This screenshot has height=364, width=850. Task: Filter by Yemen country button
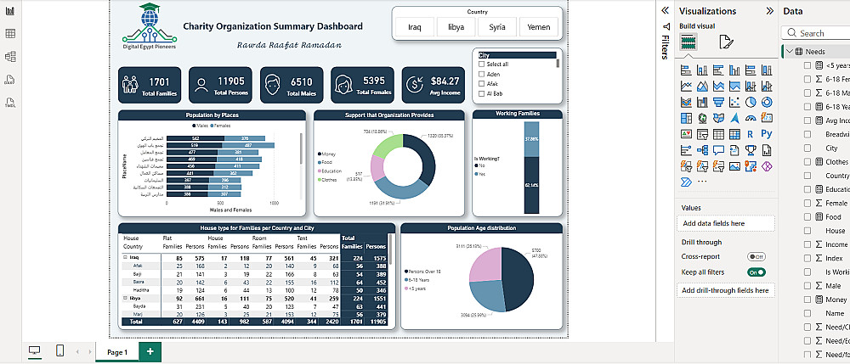(539, 27)
